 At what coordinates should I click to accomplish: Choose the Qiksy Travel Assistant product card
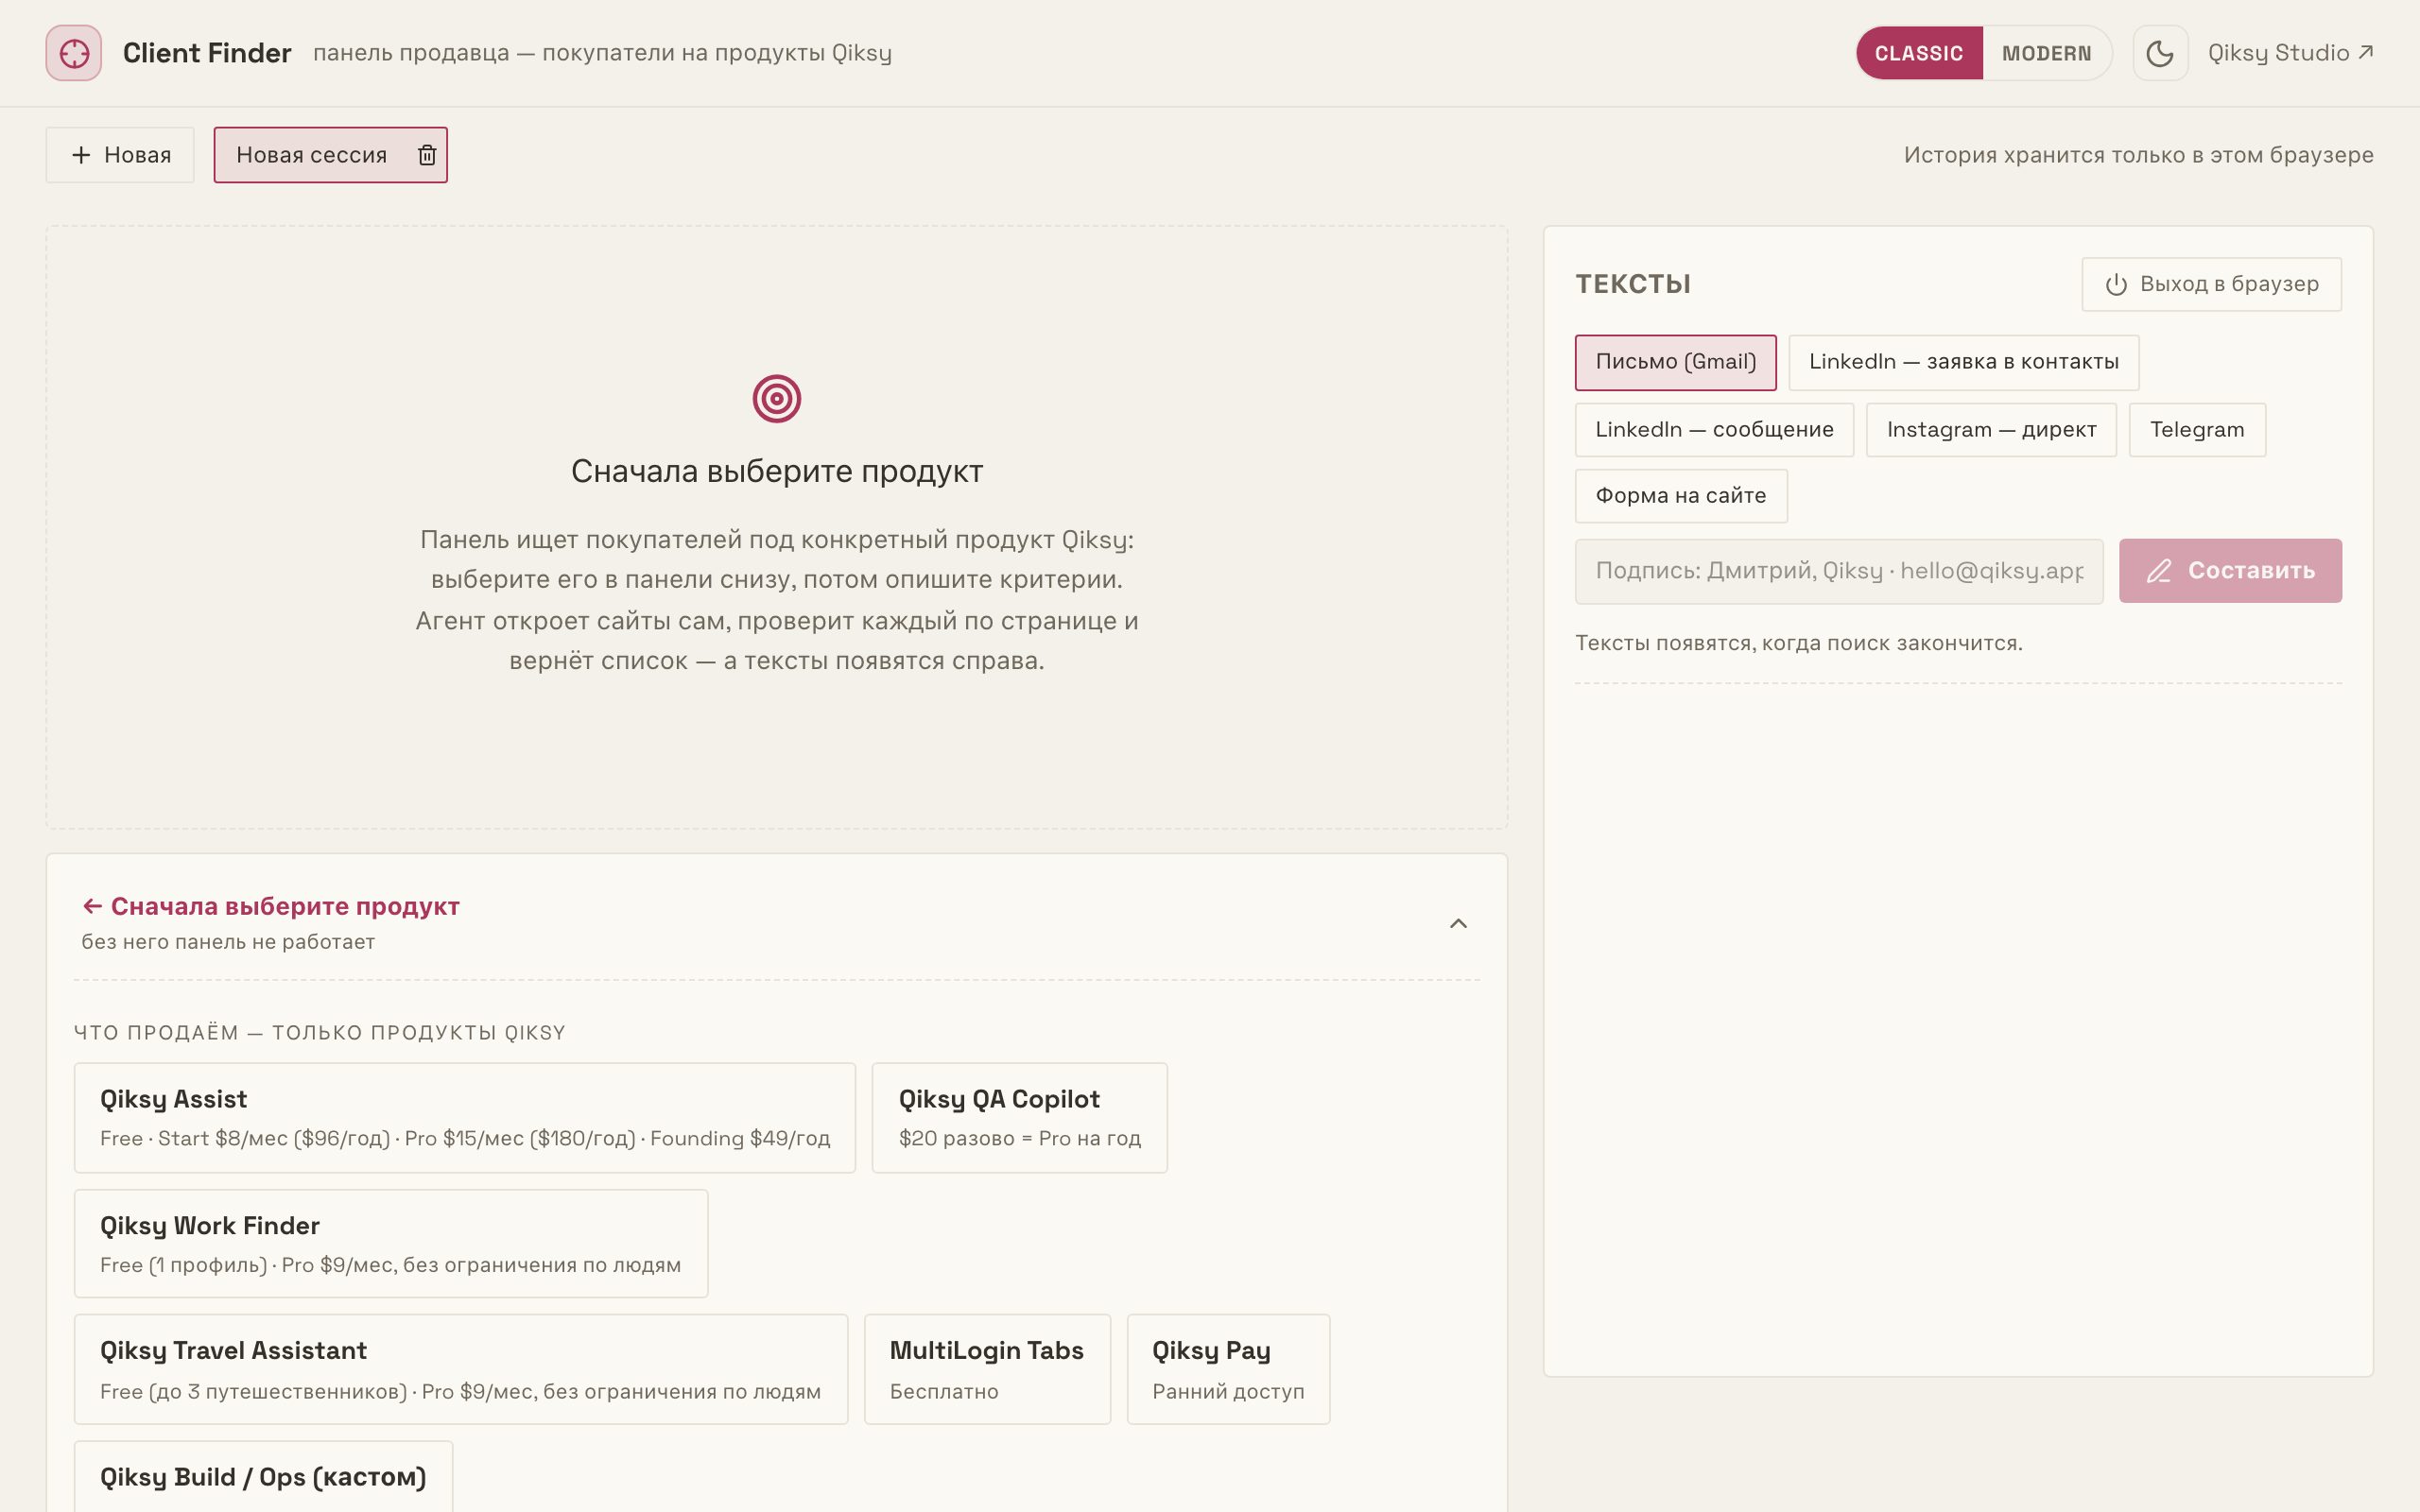click(x=461, y=1370)
